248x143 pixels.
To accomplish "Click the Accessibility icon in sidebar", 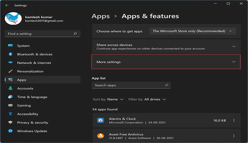I will click(x=10, y=114).
